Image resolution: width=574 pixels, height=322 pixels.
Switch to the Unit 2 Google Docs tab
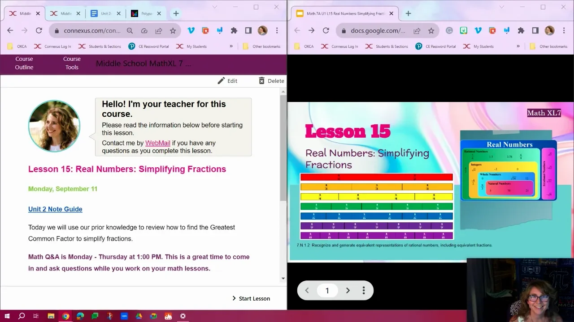pos(105,13)
